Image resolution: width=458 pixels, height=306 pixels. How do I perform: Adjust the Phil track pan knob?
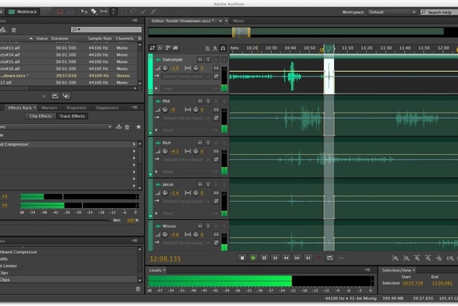coord(195,110)
